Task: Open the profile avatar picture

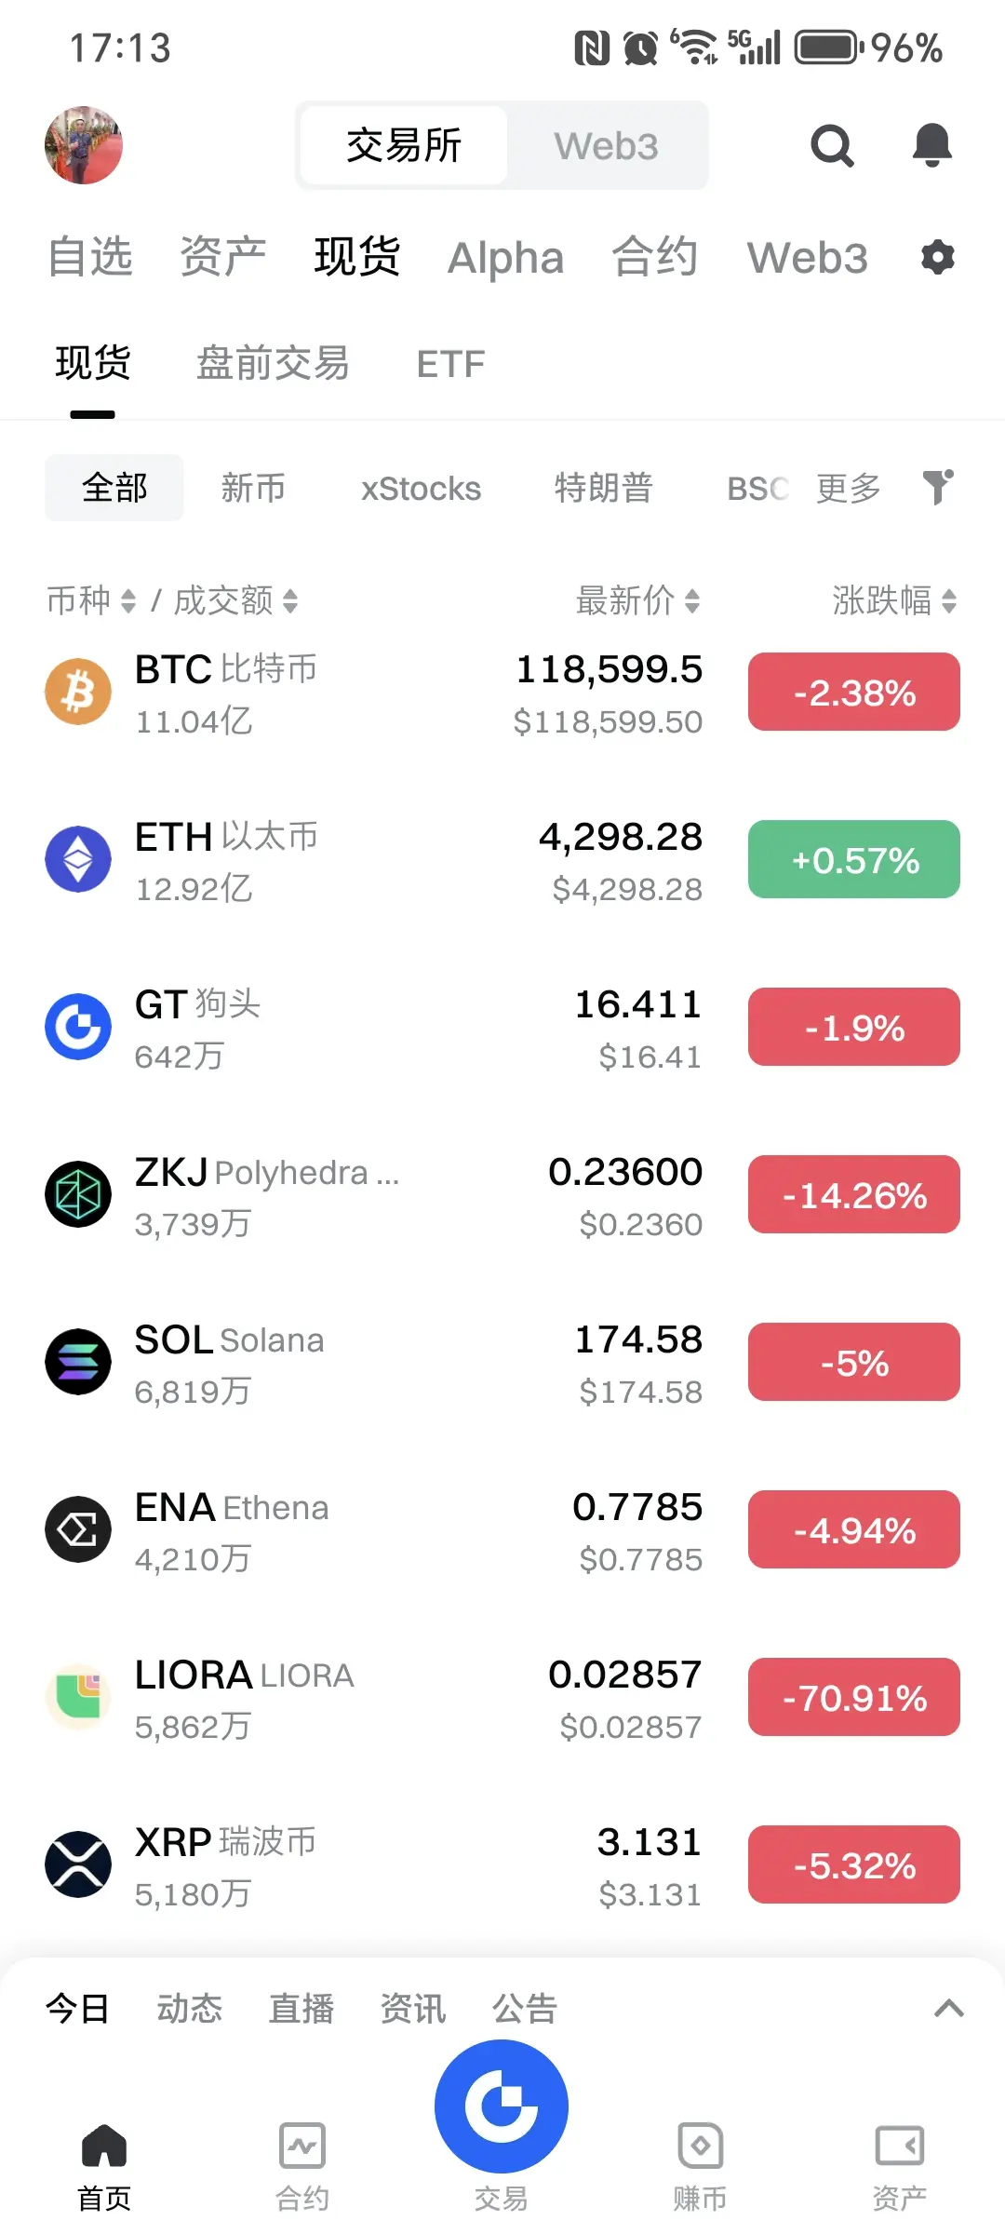Action: tap(84, 145)
